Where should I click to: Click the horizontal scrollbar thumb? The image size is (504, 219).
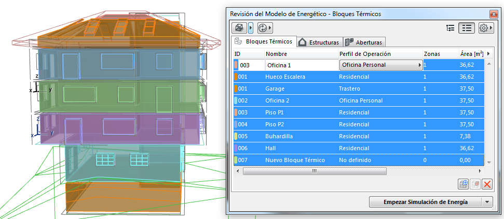point(315,171)
